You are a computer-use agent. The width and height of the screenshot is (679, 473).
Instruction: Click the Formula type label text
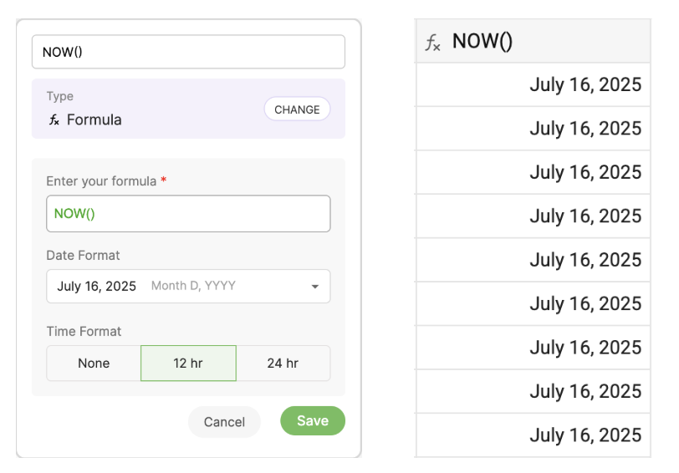(x=94, y=120)
